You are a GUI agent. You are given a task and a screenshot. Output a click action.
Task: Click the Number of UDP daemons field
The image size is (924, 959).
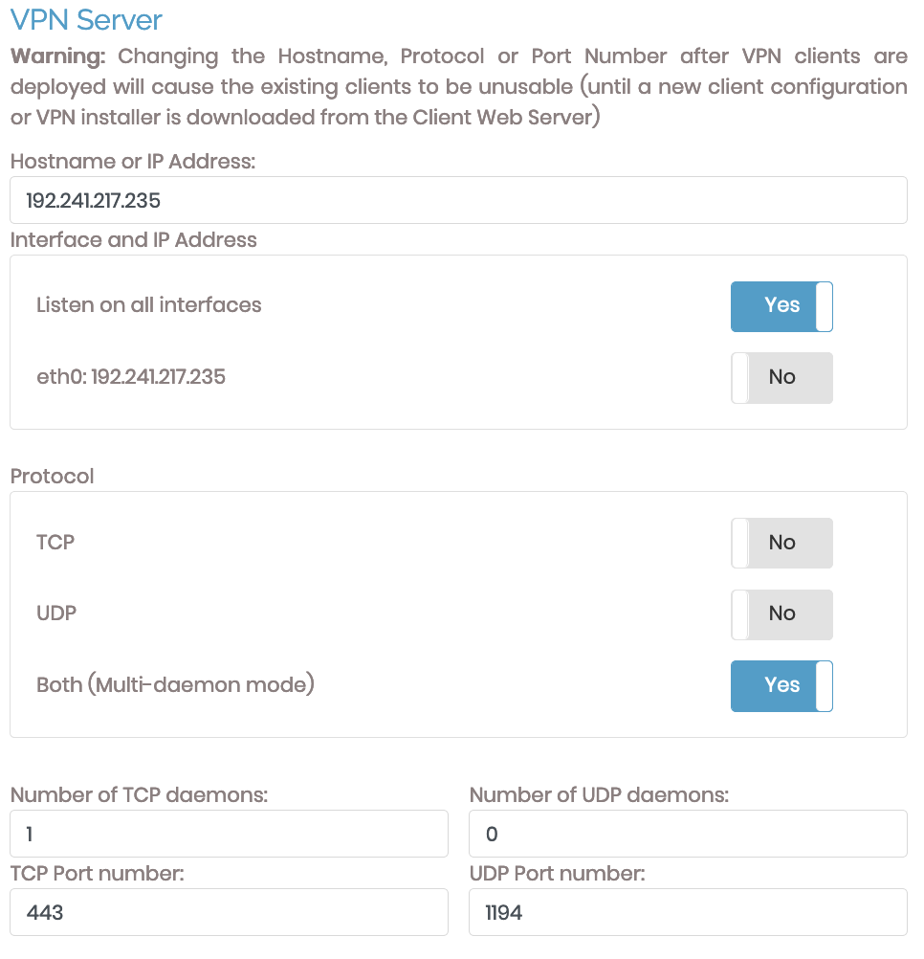[687, 833]
